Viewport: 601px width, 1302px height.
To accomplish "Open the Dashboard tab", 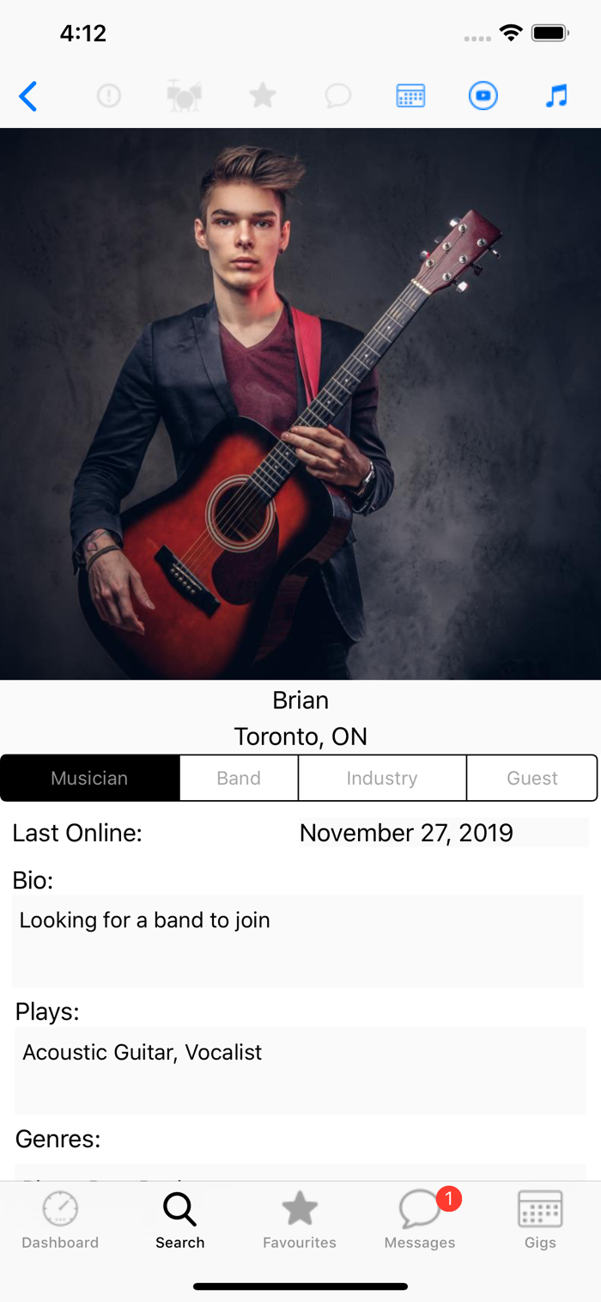I will click(x=60, y=1220).
